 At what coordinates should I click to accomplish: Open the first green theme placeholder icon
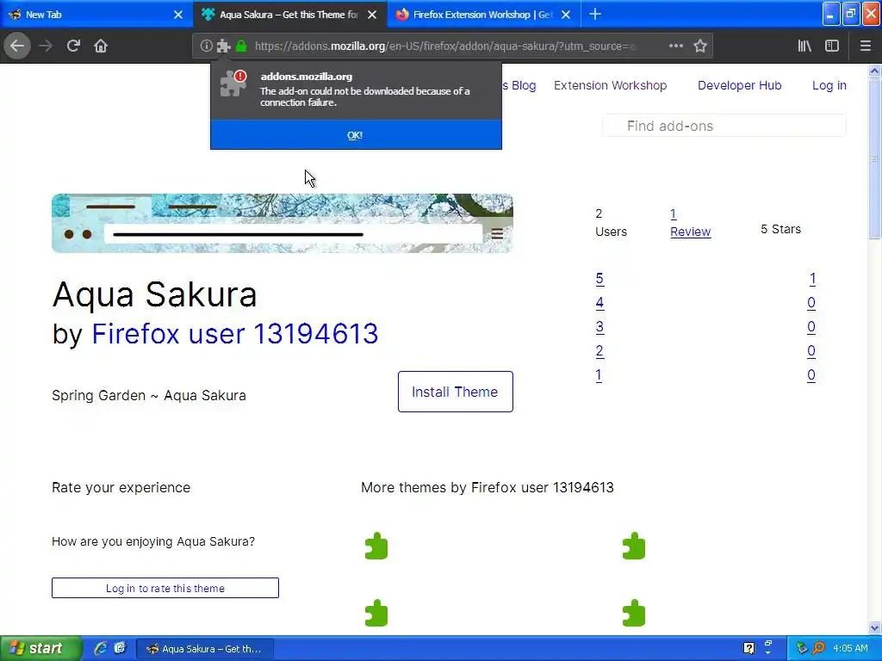coord(376,546)
